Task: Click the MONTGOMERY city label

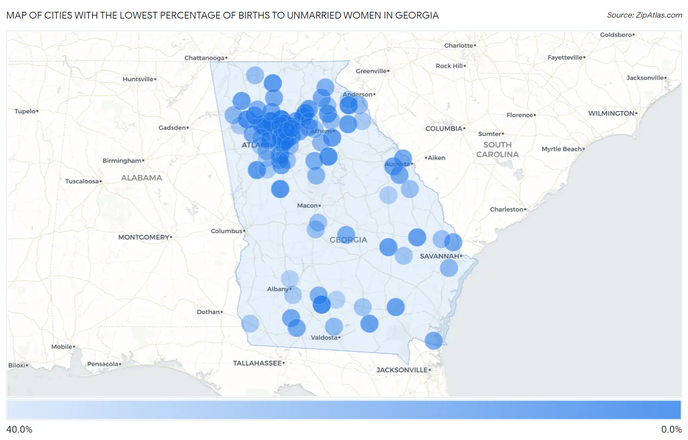Action: tap(143, 237)
